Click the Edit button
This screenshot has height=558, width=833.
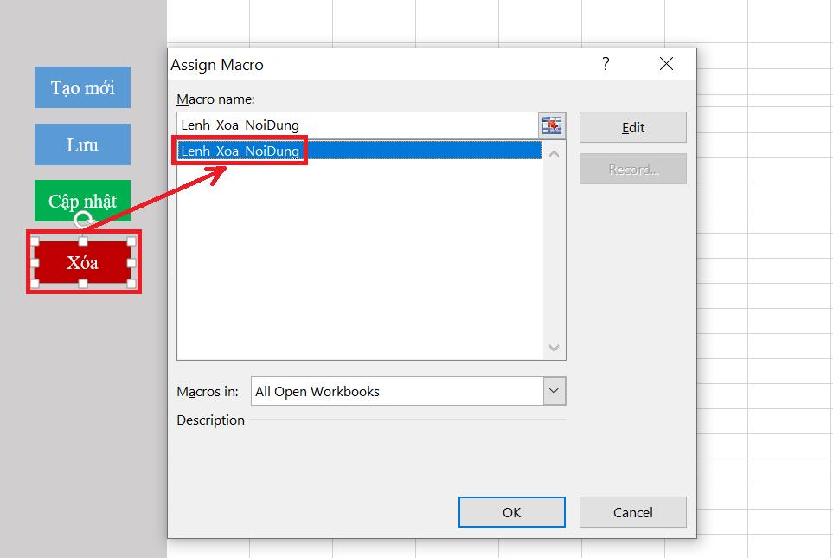[632, 126]
